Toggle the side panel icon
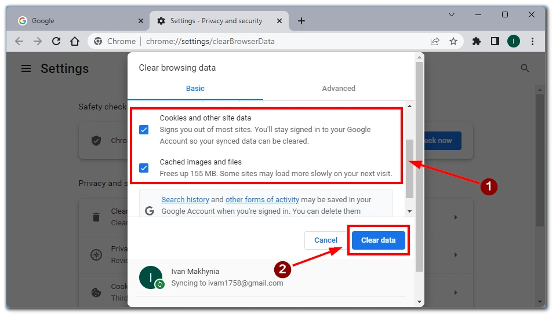This screenshot has height=318, width=556. [495, 42]
